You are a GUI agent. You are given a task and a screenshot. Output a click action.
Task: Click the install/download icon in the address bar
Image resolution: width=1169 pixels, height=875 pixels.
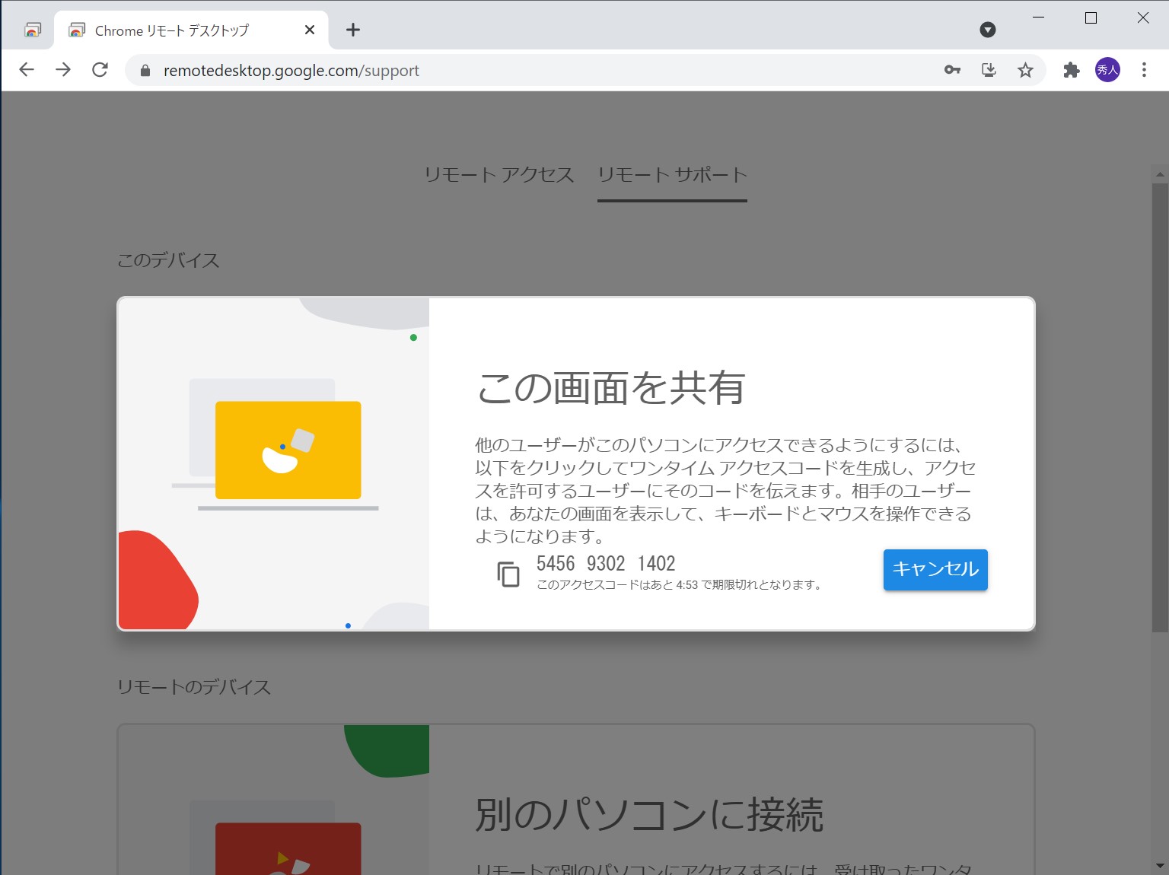pyautogui.click(x=989, y=70)
